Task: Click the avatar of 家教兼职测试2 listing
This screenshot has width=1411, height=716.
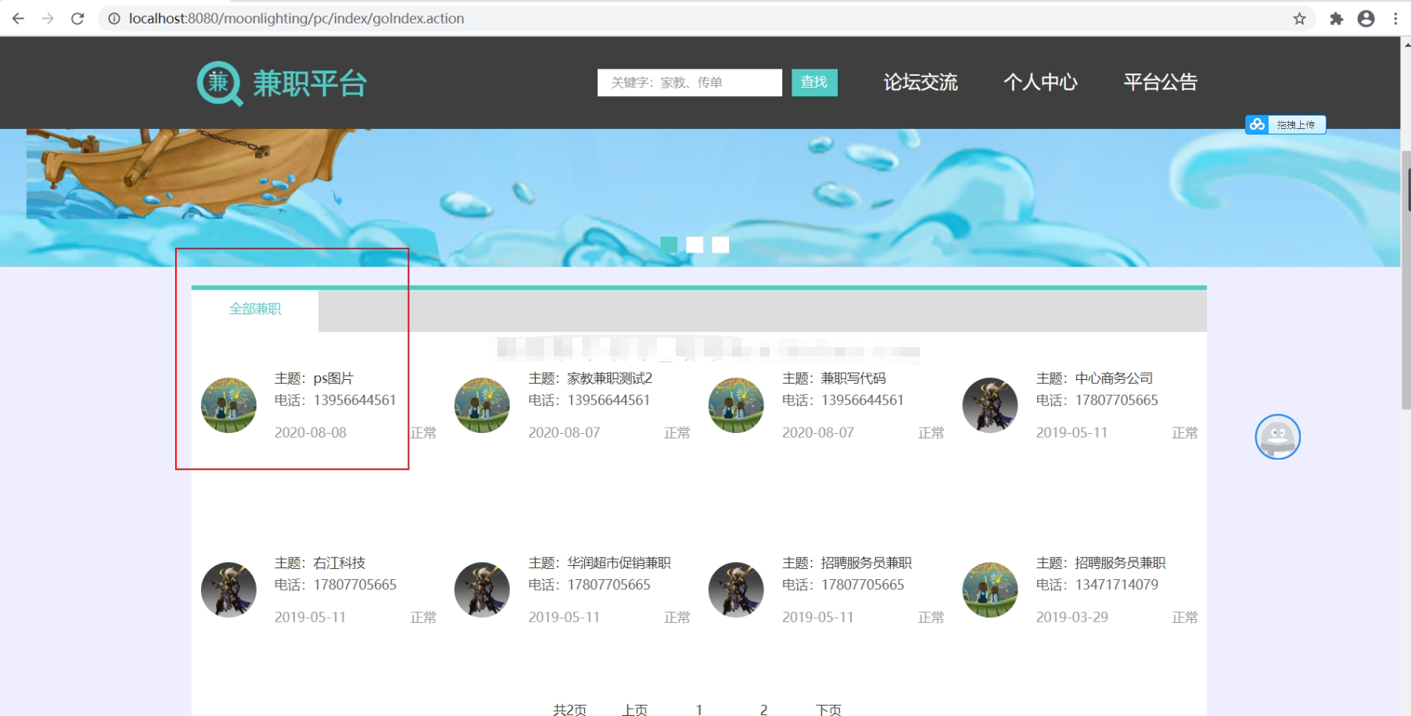Action: point(482,405)
